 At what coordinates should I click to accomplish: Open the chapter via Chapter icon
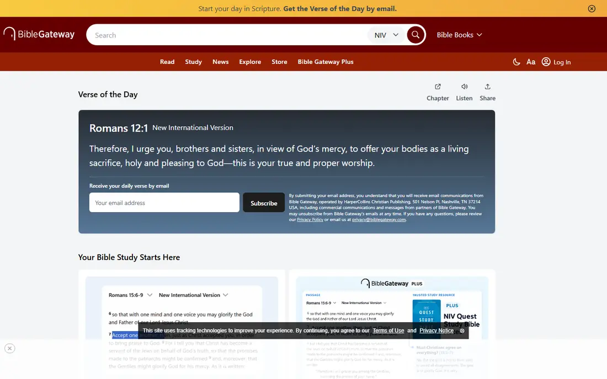pyautogui.click(x=438, y=86)
